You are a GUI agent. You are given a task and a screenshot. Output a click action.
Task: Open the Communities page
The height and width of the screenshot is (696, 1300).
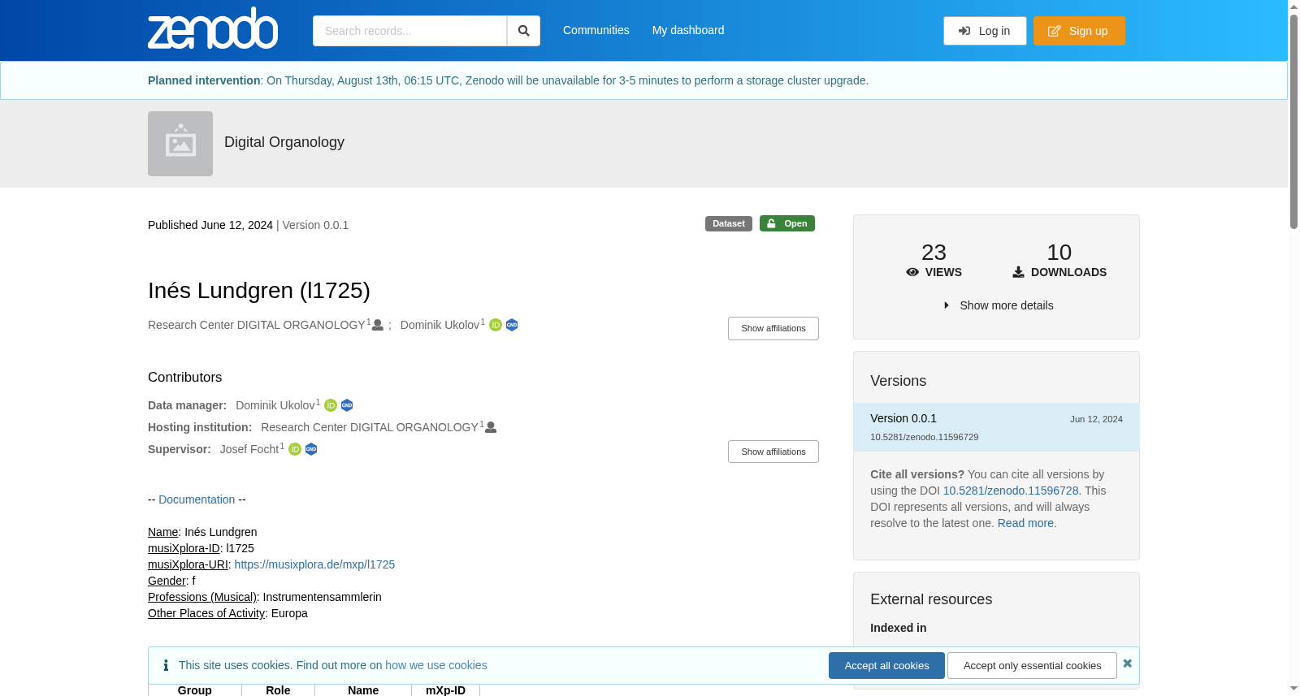pos(596,30)
